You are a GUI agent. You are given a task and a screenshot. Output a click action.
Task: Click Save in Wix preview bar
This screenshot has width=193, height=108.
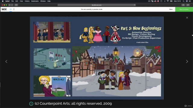pos(171,9)
